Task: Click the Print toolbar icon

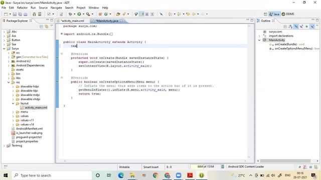Action: tap(26, 14)
